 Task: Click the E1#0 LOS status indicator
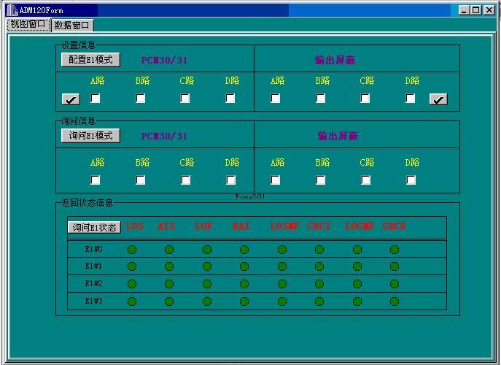[132, 250]
